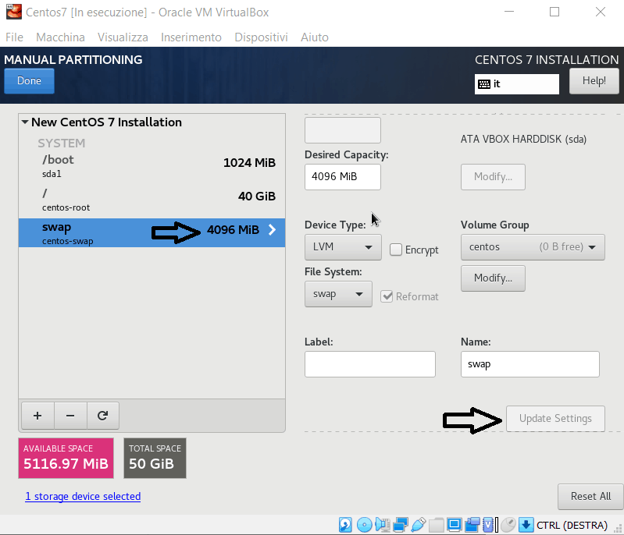Click the Done button
Screen dimensions: 624x535
(x=29, y=80)
